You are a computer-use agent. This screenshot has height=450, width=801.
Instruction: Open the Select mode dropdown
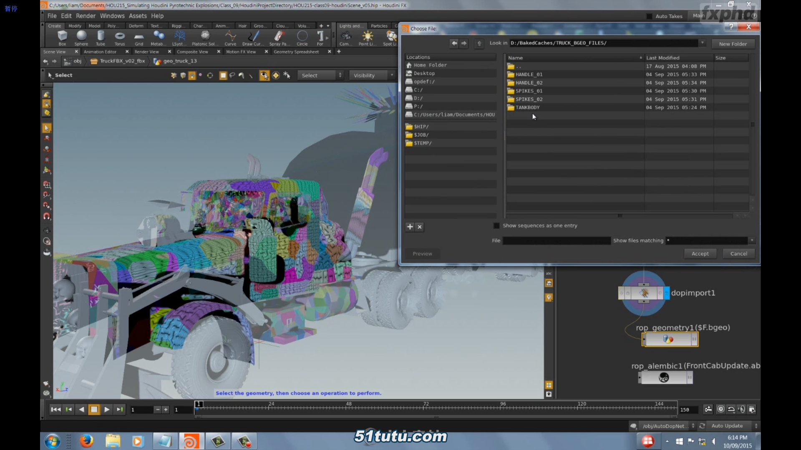tap(320, 75)
